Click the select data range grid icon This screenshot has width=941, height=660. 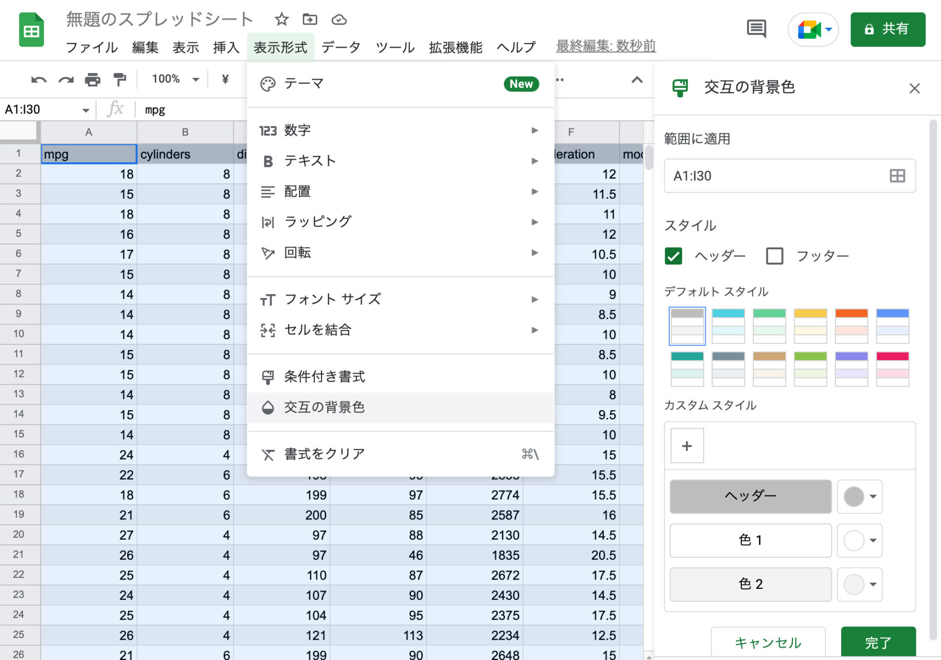(x=897, y=176)
